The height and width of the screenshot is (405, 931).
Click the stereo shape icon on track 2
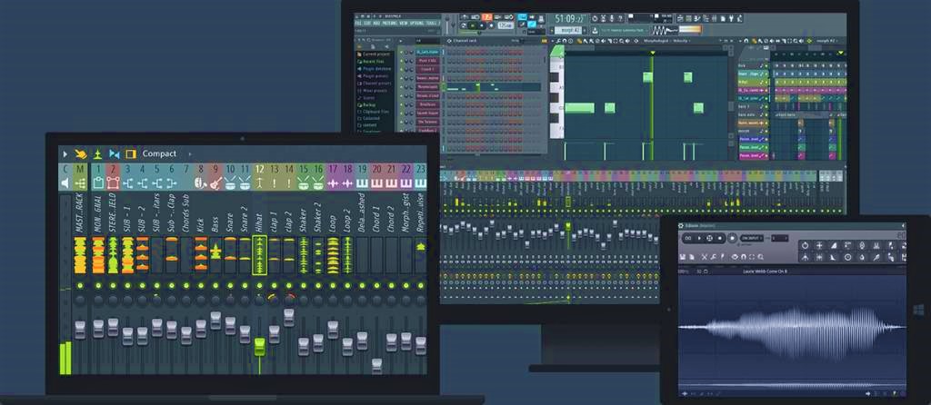point(113,183)
